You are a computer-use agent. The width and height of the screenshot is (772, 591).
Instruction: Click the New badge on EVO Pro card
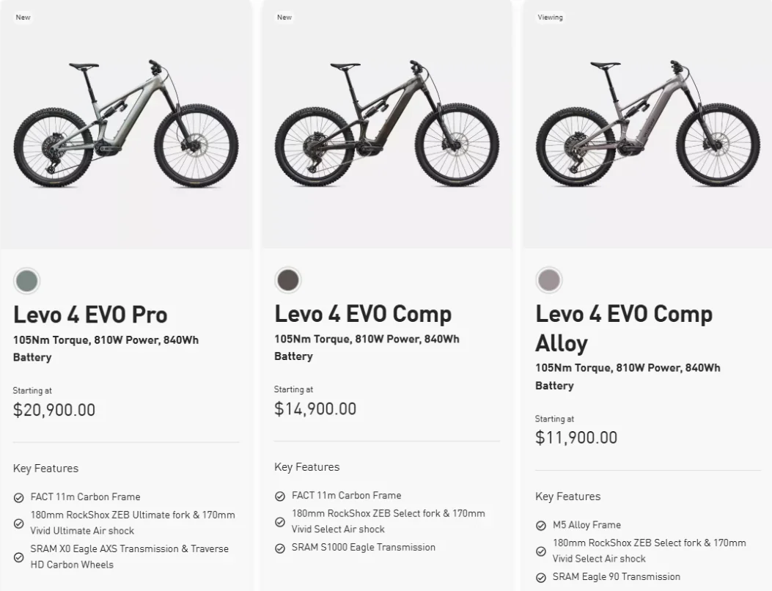coord(23,18)
